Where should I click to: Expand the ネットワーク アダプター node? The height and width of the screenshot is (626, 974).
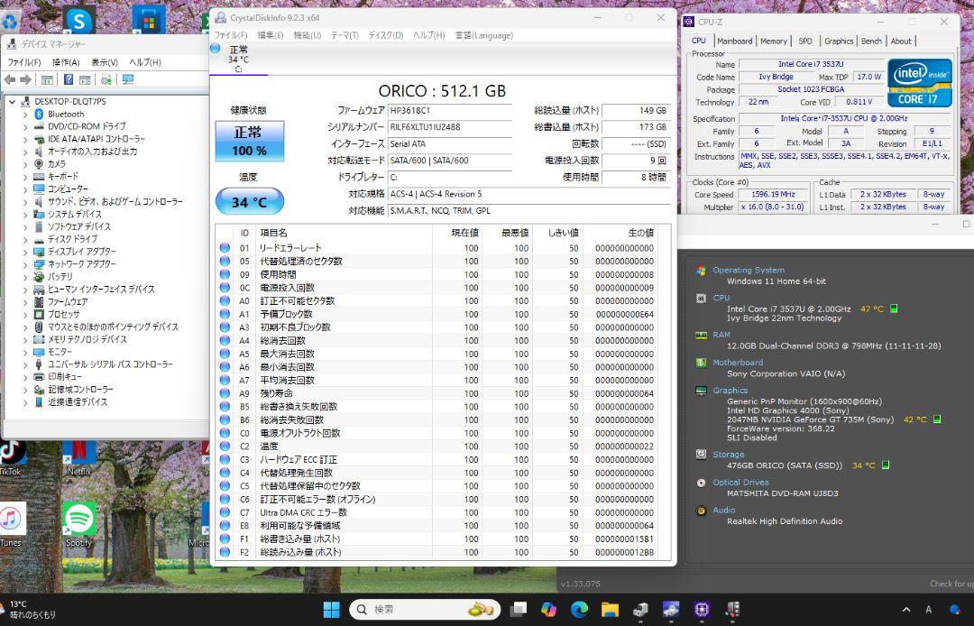coord(25,264)
